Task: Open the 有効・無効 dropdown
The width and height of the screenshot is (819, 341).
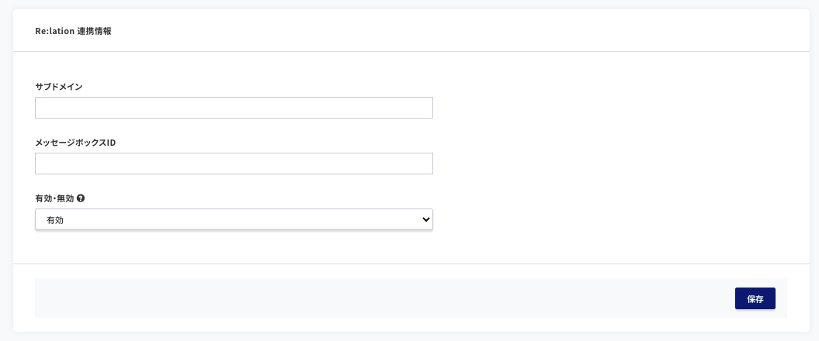Action: (x=234, y=220)
